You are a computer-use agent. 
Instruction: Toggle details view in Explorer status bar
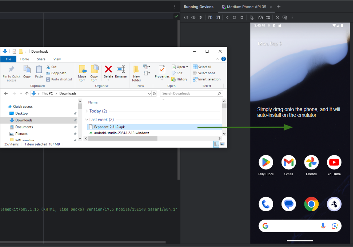coord(216,144)
